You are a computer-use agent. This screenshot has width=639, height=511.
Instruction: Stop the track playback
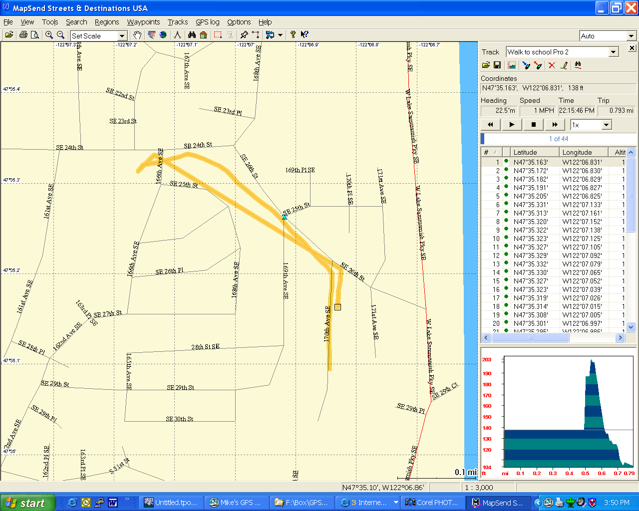point(533,125)
